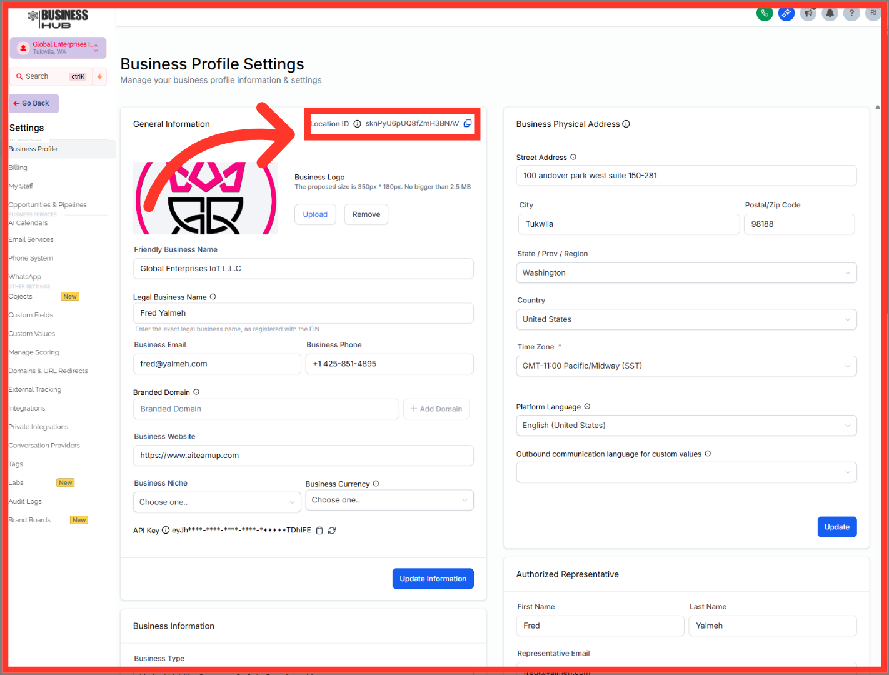This screenshot has height=675, width=889.
Task: Remove the business logo
Action: click(x=366, y=214)
